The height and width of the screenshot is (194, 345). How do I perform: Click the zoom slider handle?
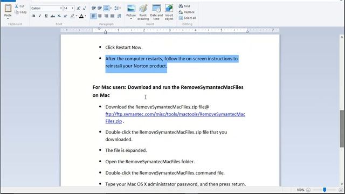coord(325,190)
